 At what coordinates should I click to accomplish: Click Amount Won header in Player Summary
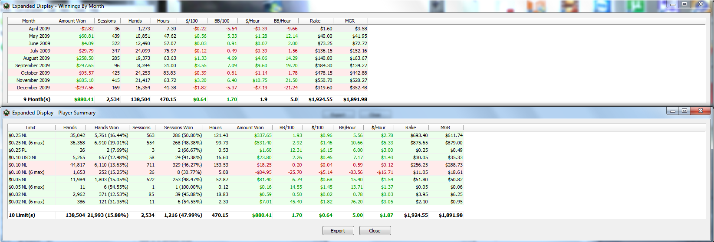(x=250, y=128)
